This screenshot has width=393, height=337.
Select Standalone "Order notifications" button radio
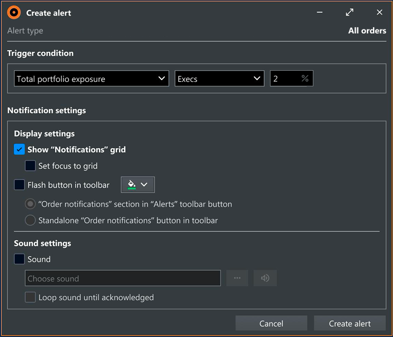click(x=30, y=220)
